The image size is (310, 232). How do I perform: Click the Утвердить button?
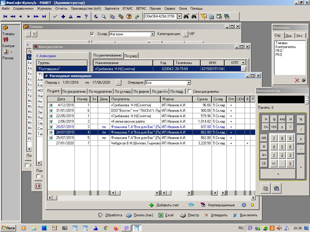point(216,215)
